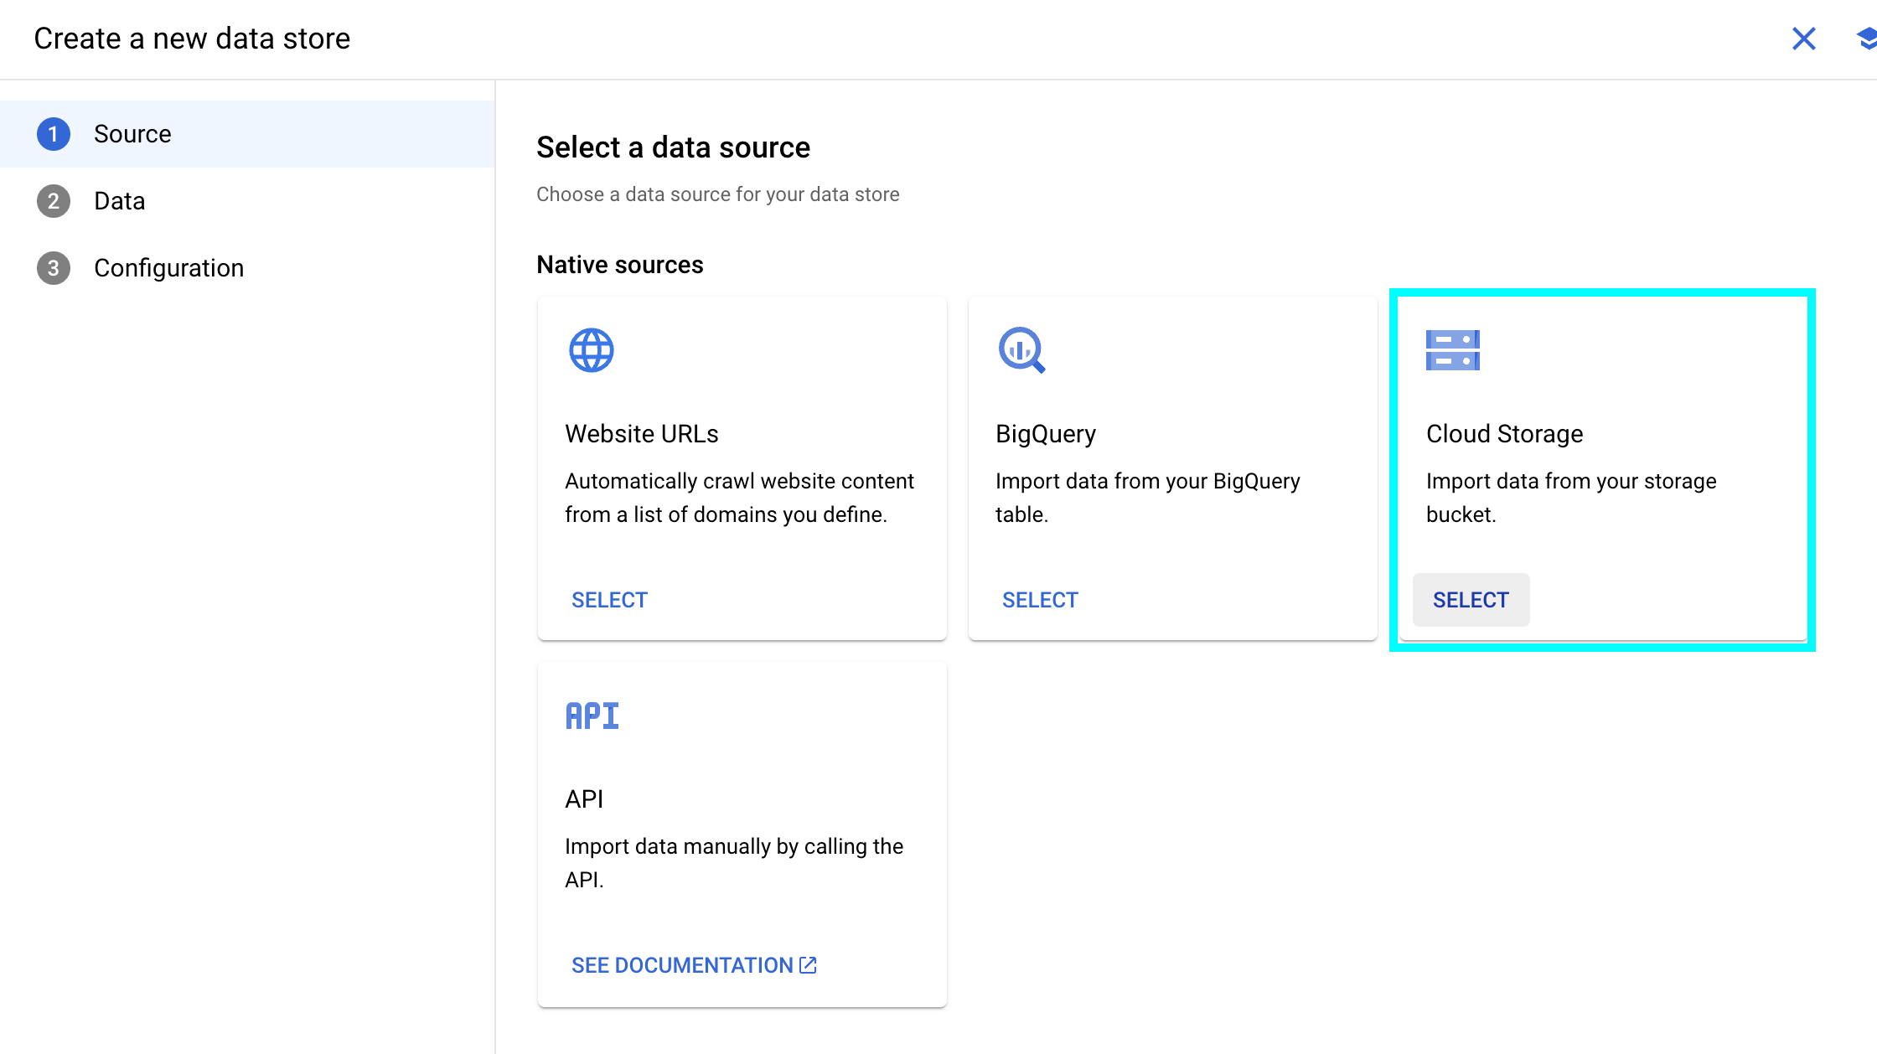Click the learning hat icon at top right
Image resolution: width=1877 pixels, height=1054 pixels.
pos(1867,39)
